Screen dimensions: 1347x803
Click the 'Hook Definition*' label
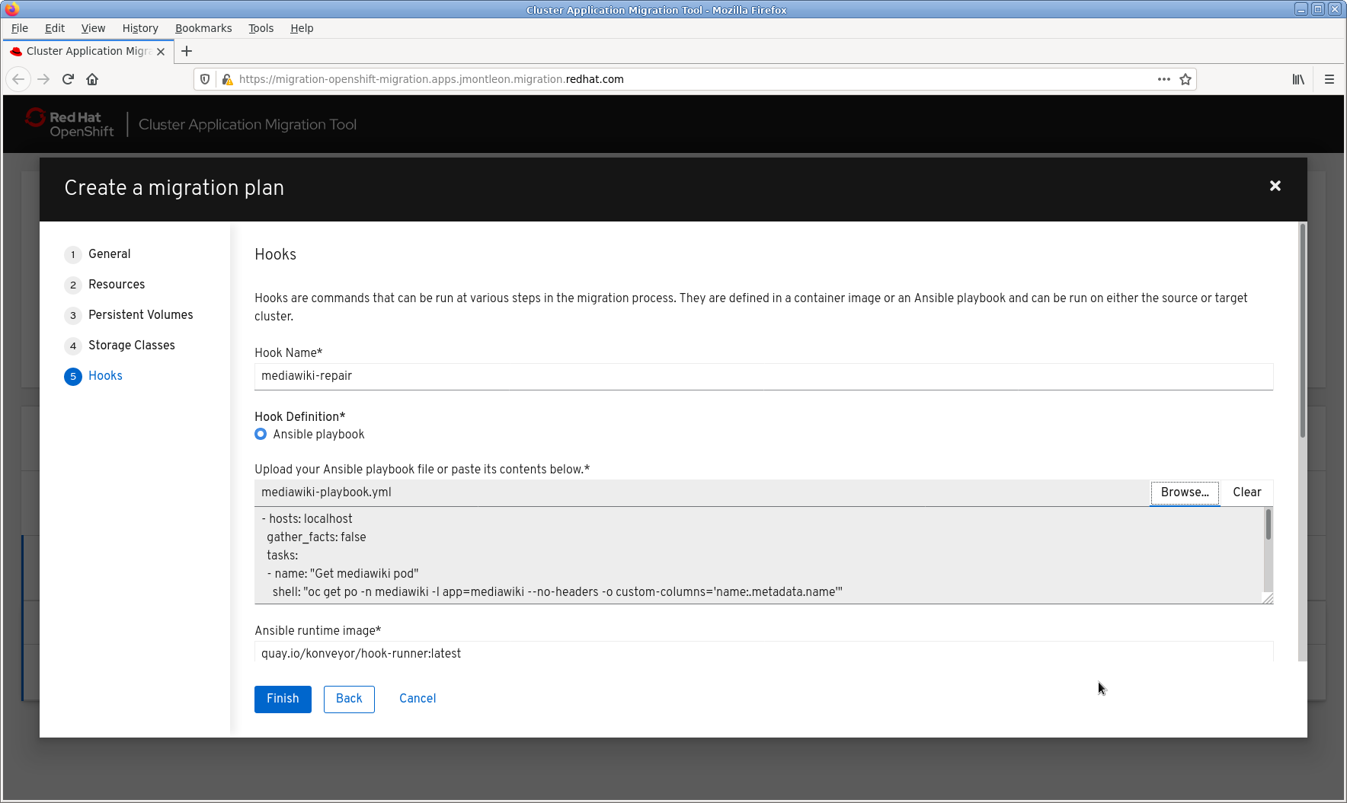pyautogui.click(x=300, y=416)
